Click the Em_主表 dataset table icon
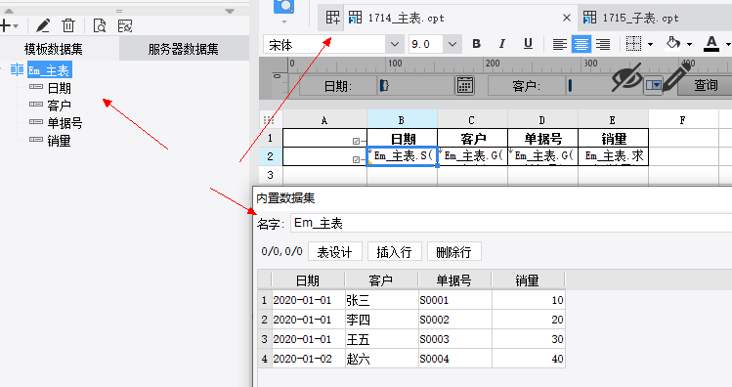 pyautogui.click(x=18, y=70)
